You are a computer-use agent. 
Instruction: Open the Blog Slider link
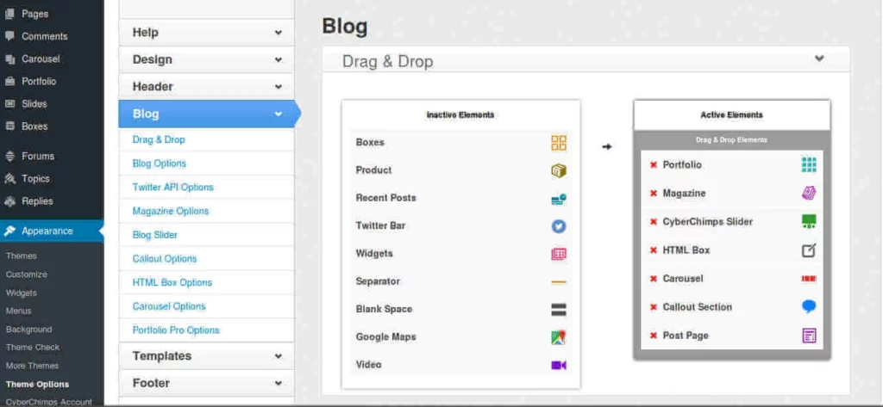coord(155,235)
